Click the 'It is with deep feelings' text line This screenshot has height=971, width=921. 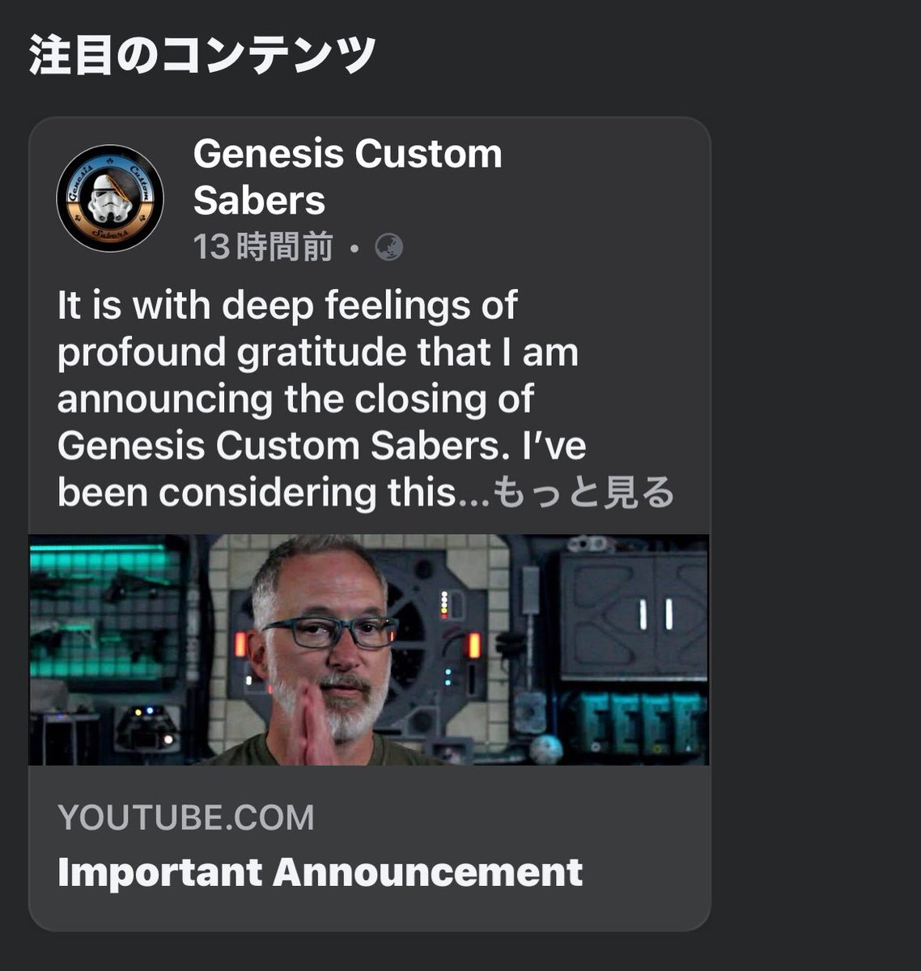point(287,306)
